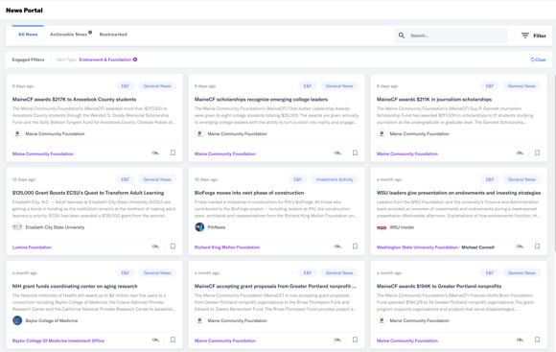Open the Filter panel
Viewport: 556px width, 352px height.
coord(533,35)
